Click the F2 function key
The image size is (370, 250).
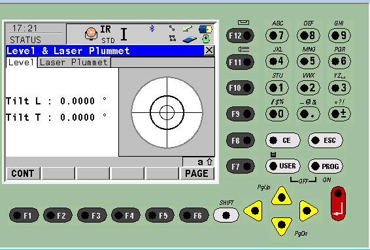pos(58,215)
